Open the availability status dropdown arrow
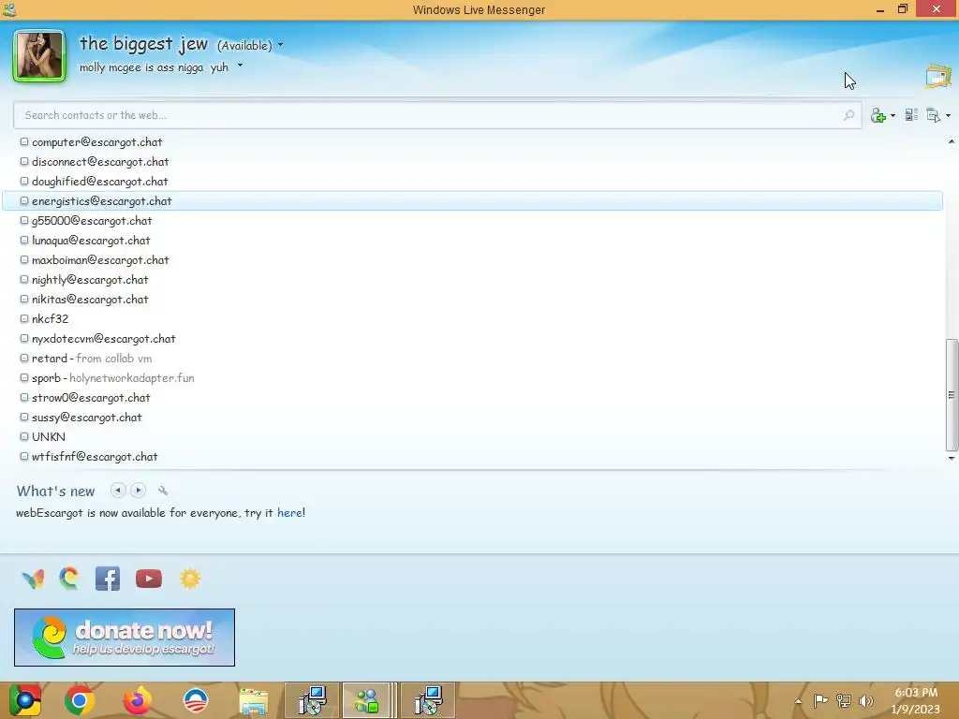The width and height of the screenshot is (959, 719). (281, 45)
